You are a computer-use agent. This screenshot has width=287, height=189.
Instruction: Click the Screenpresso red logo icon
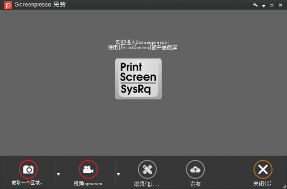pyautogui.click(x=8, y=5)
